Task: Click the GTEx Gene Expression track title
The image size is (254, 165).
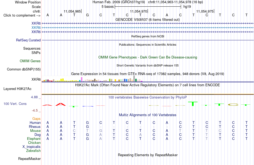Action: tap(148, 74)
